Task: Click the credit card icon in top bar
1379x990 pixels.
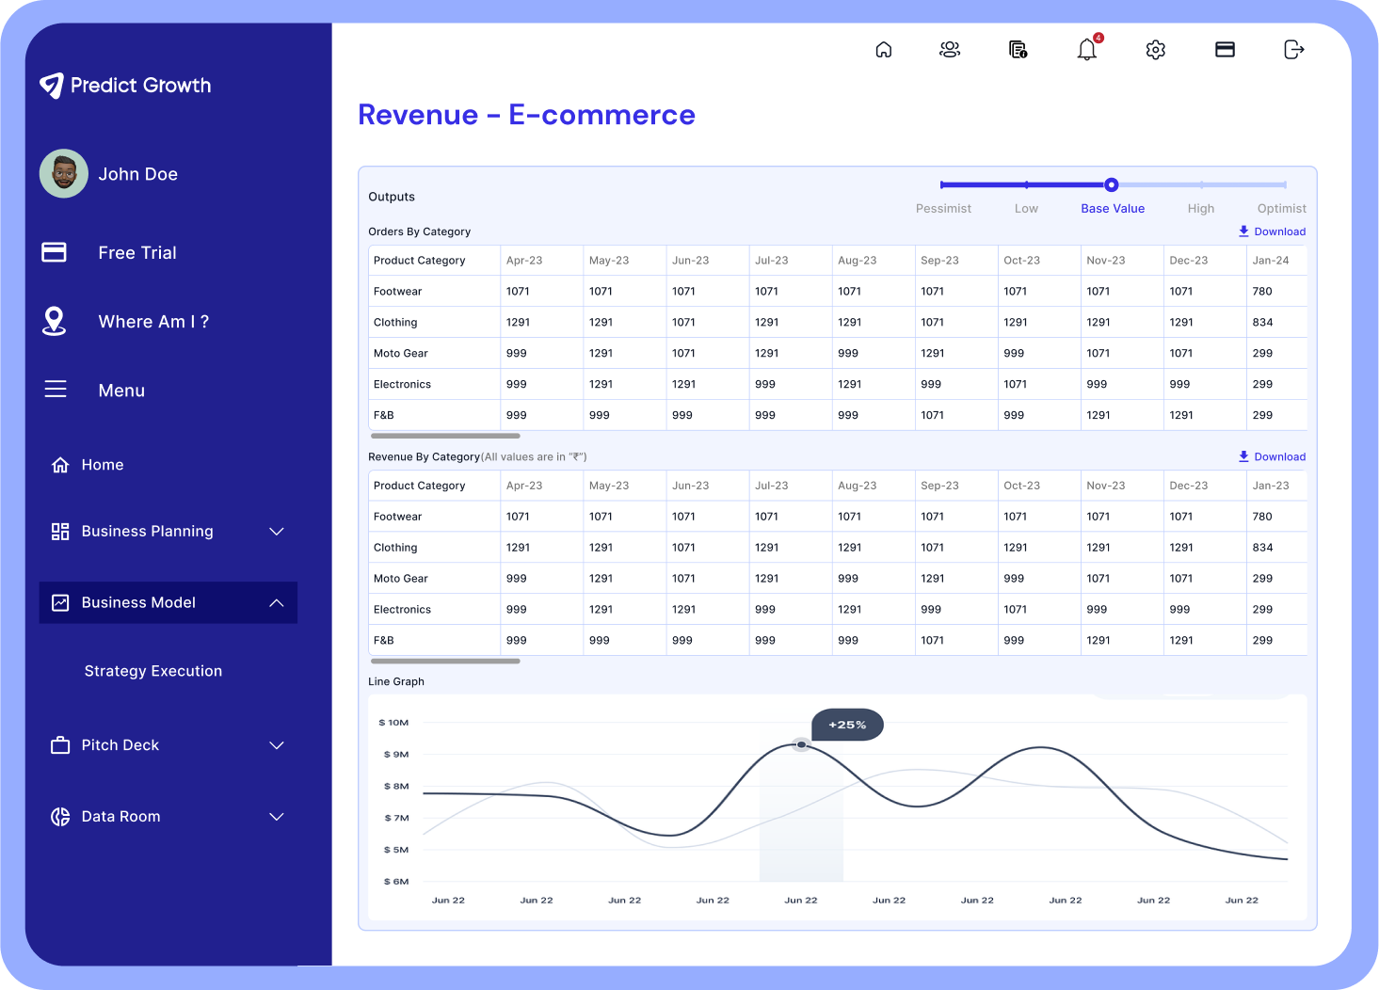Action: pos(1225,50)
